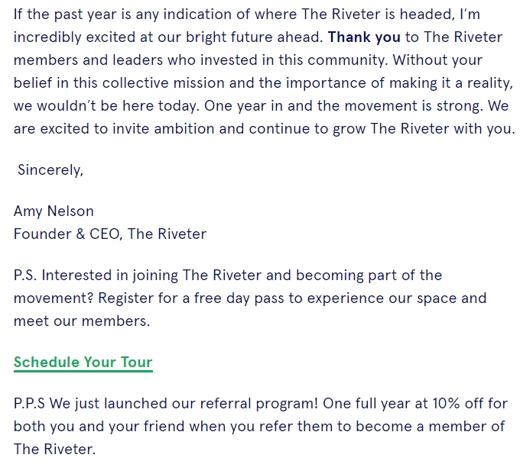The width and height of the screenshot is (520, 461).
Task: Click the final line "The Riveter."
Action: (54, 449)
